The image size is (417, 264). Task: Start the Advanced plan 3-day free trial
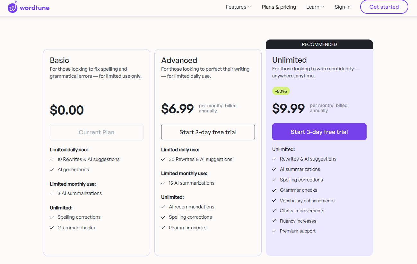pyautogui.click(x=208, y=132)
